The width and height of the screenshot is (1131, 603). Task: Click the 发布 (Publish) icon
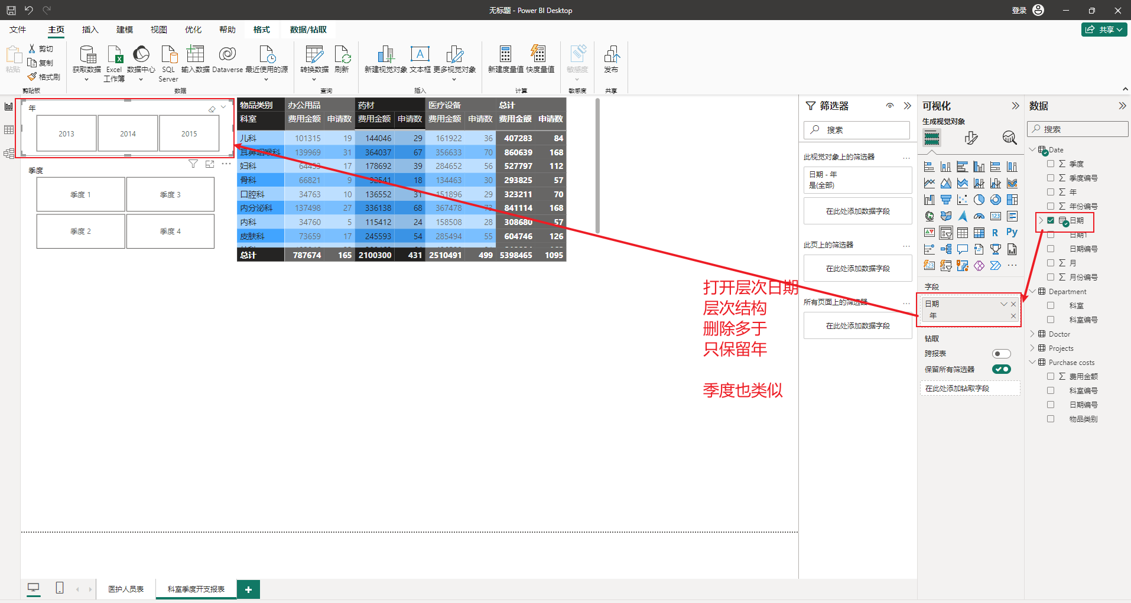(611, 59)
